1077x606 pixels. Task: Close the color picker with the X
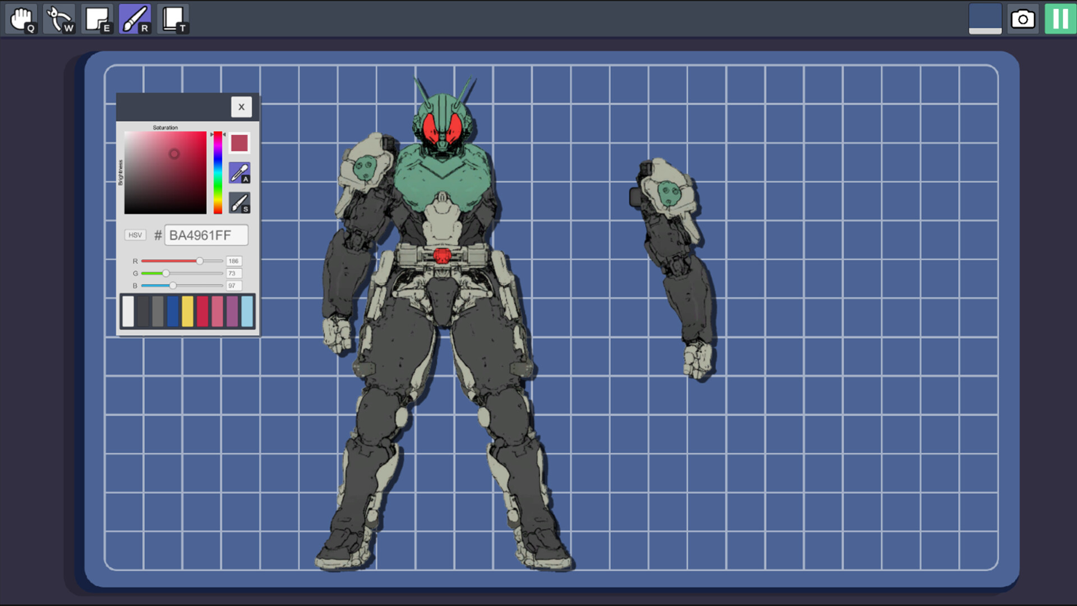pos(241,106)
